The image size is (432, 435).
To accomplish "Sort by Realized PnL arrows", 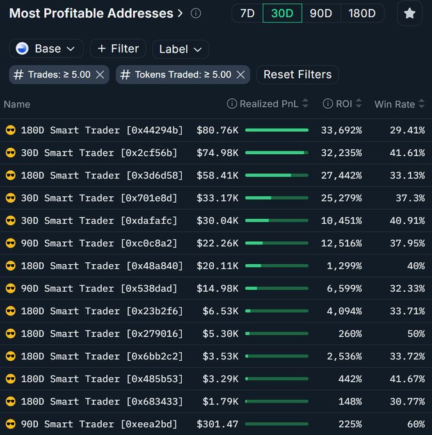I will [305, 104].
